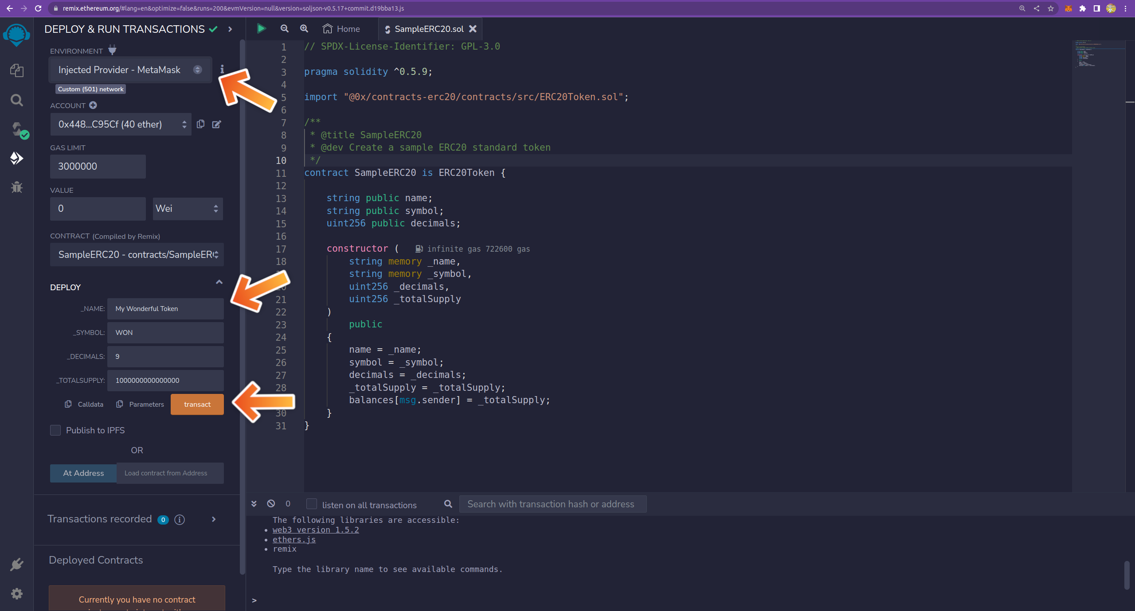Screen dimensions: 1135x611
Task: Click the At Address button
Action: (83, 473)
